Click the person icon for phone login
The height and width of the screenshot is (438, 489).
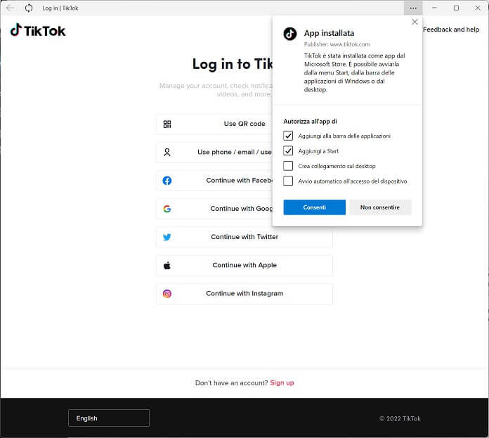pos(167,153)
